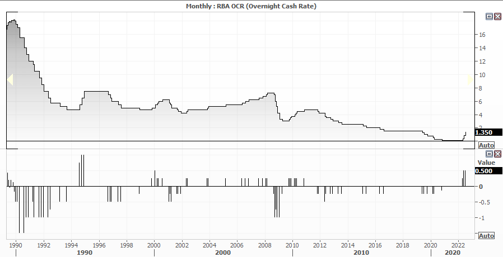Click the -0.5 level on value axis
The height and width of the screenshot is (257, 503).
click(485, 202)
